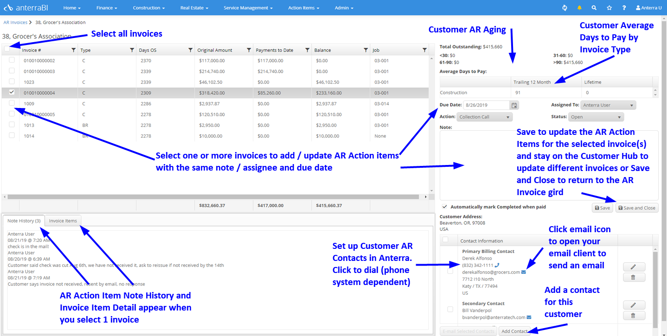
Task: Select Derek Alfonso contact checkbox
Action: [450, 271]
